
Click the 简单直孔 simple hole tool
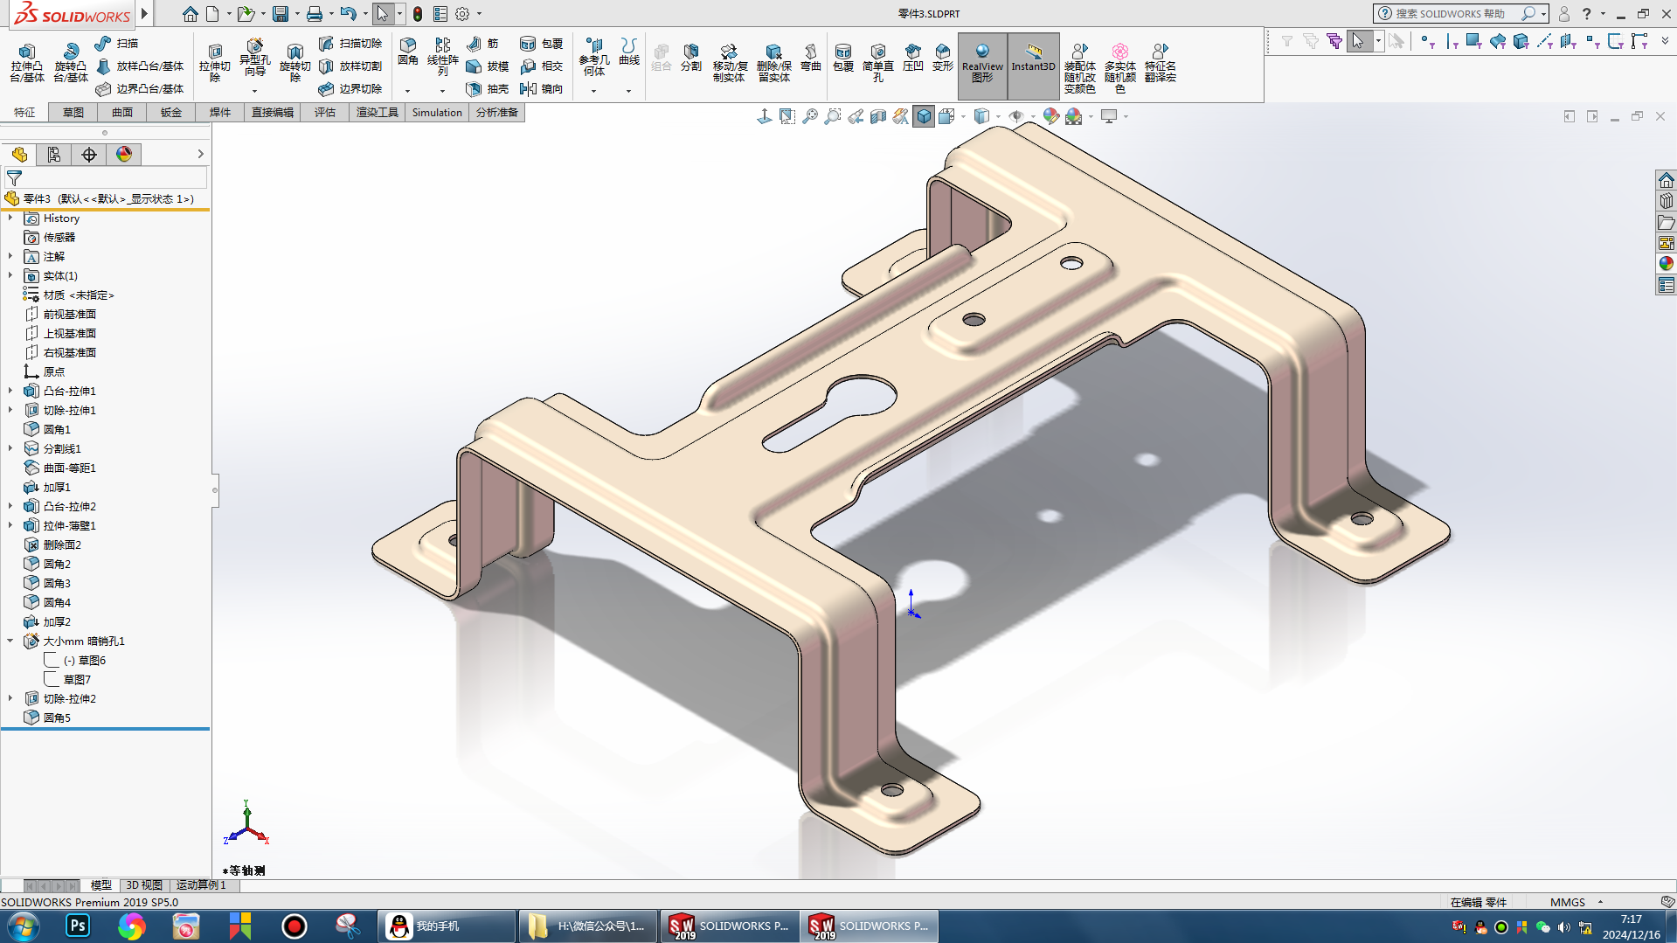(x=878, y=63)
